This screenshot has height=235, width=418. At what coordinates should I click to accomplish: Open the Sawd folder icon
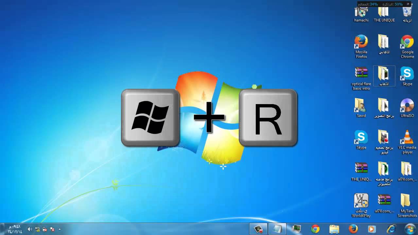point(361,108)
